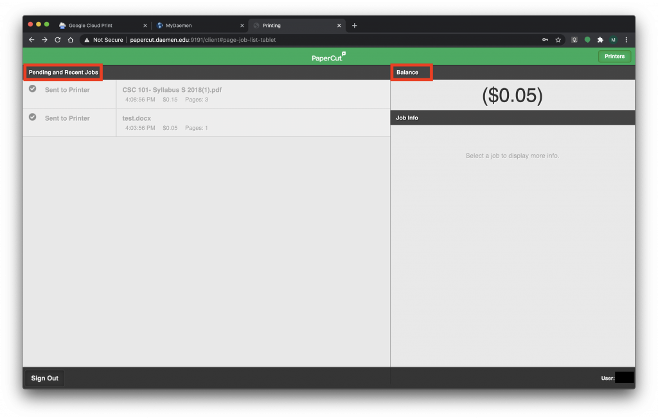Select the test.docx job
Viewport: 658px width, 419px height.
(x=206, y=123)
